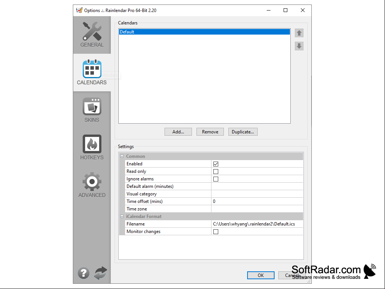Screen dimensions: 385x289
Task: Close the Options window
Action: (303, 10)
